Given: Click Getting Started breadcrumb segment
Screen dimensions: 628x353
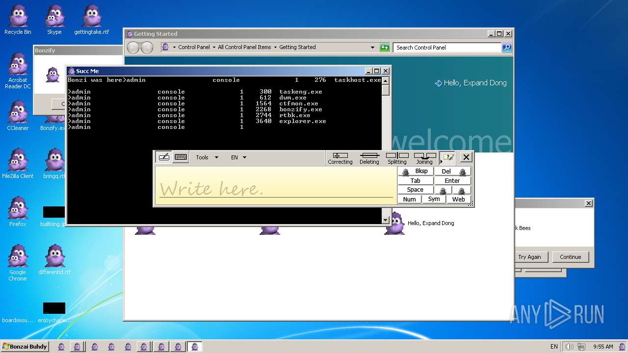Looking at the screenshot, I should pos(297,47).
